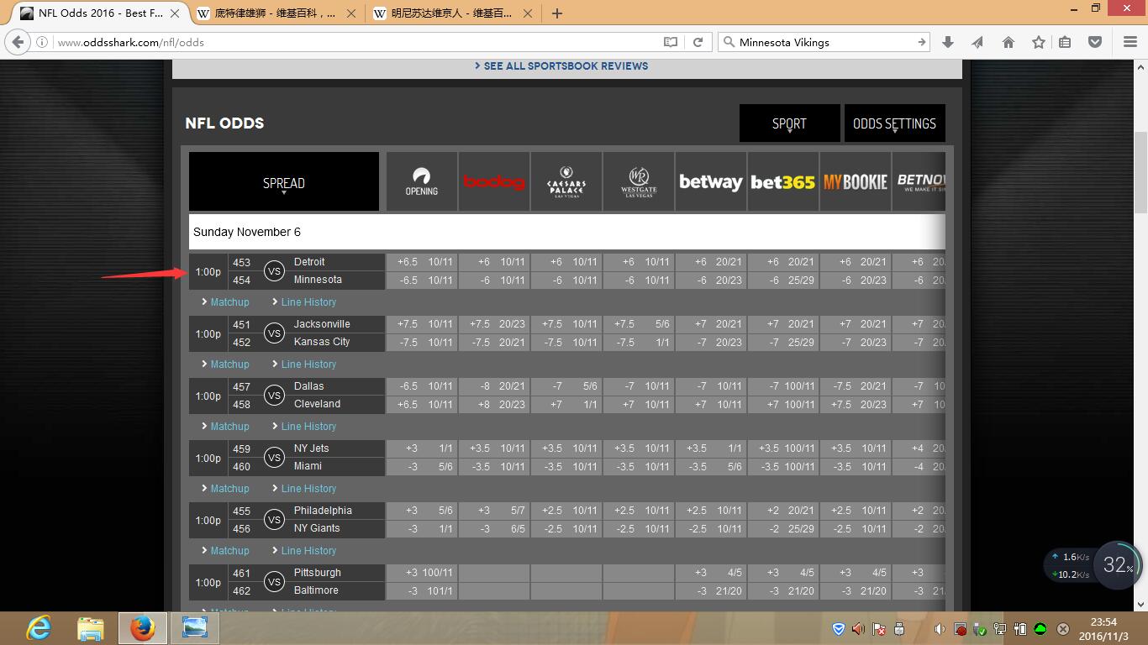Open the green cloud icon in system tray
1148x645 pixels.
click(x=1040, y=629)
